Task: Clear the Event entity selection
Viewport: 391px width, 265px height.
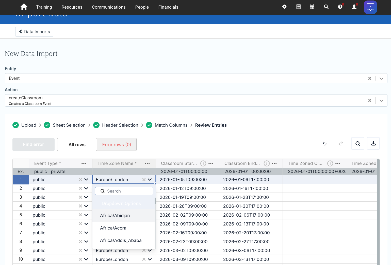Action: coord(370,79)
